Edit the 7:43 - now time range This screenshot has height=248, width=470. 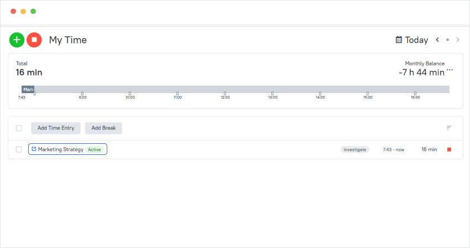click(393, 149)
